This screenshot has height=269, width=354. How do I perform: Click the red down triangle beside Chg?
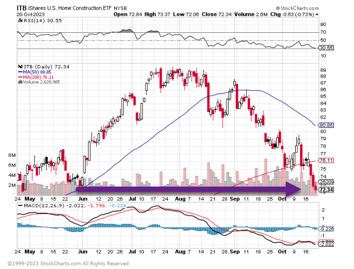(x=317, y=15)
